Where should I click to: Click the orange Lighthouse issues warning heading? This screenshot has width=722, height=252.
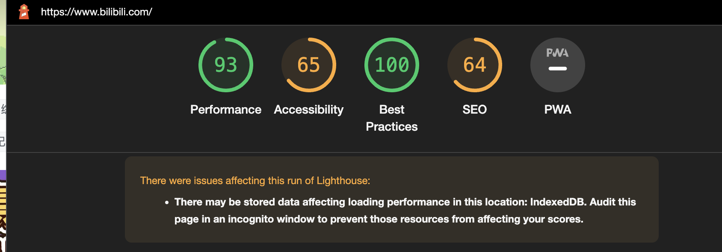point(255,181)
